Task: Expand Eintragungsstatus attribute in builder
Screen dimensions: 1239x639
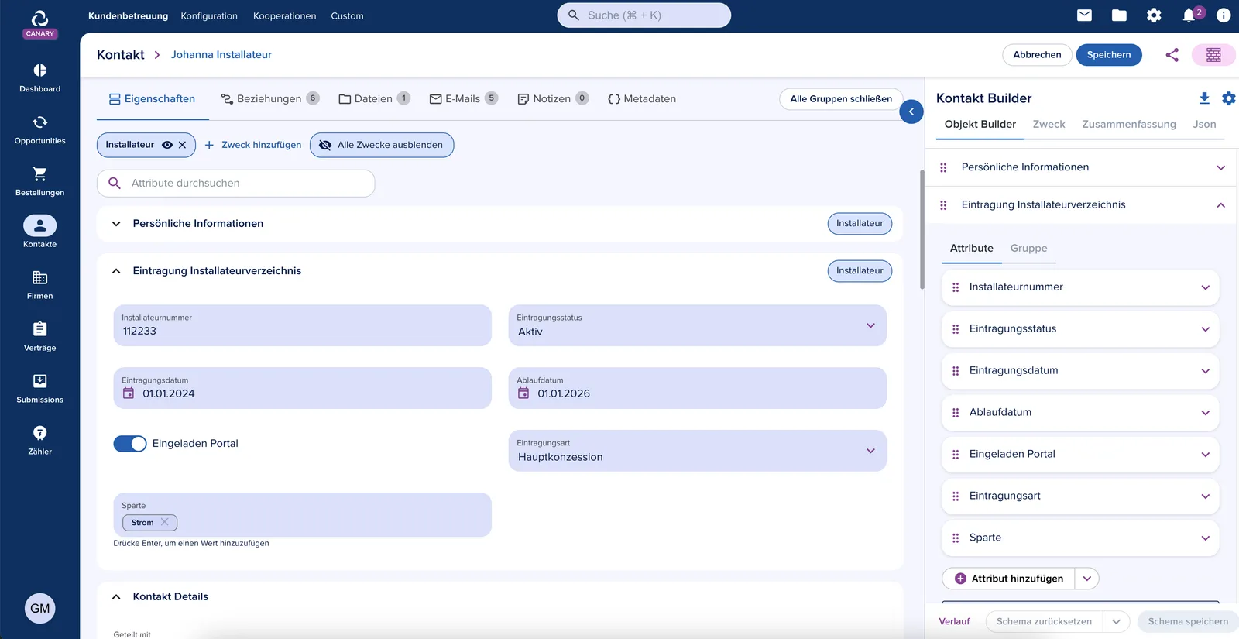Action: tap(1206, 329)
